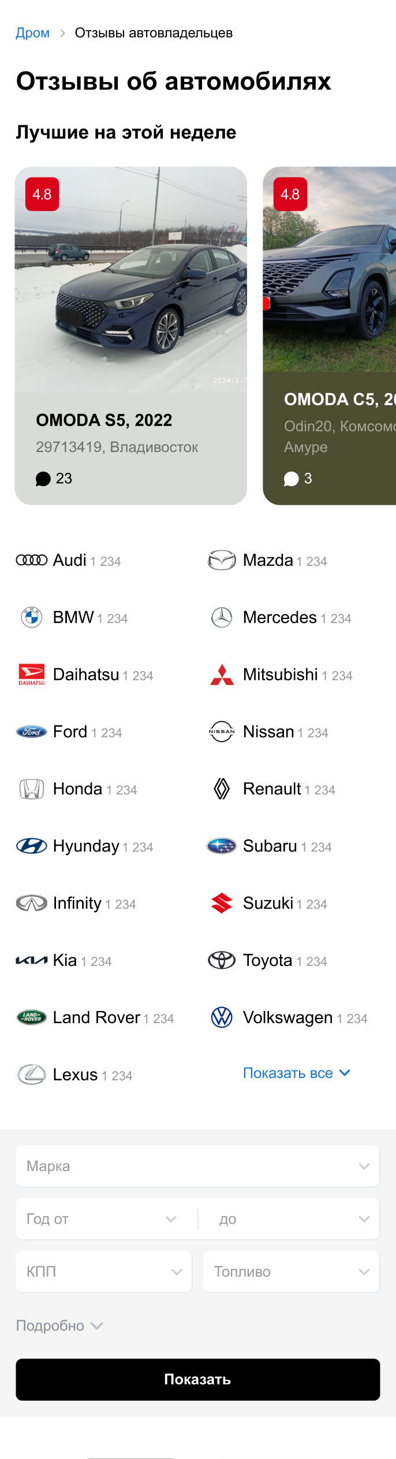Click the Volkswagen logo icon
This screenshot has height=1459, width=396.
222,1017
